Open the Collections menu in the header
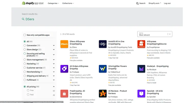194x103 pixels. click(x=68, y=3)
